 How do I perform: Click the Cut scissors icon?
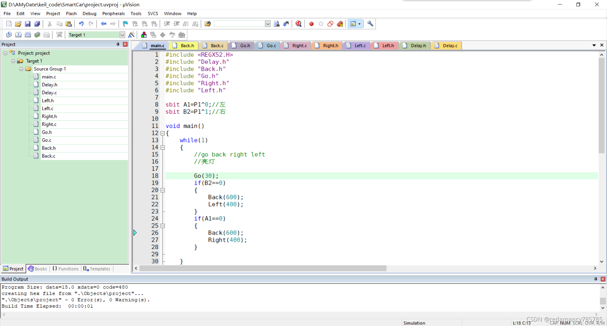click(x=50, y=24)
